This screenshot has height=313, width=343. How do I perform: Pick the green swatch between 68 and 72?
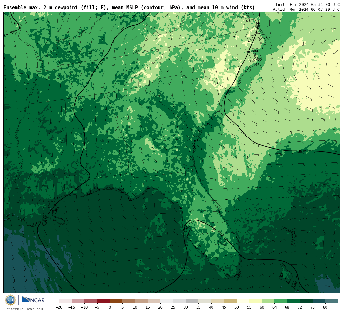click(294, 301)
